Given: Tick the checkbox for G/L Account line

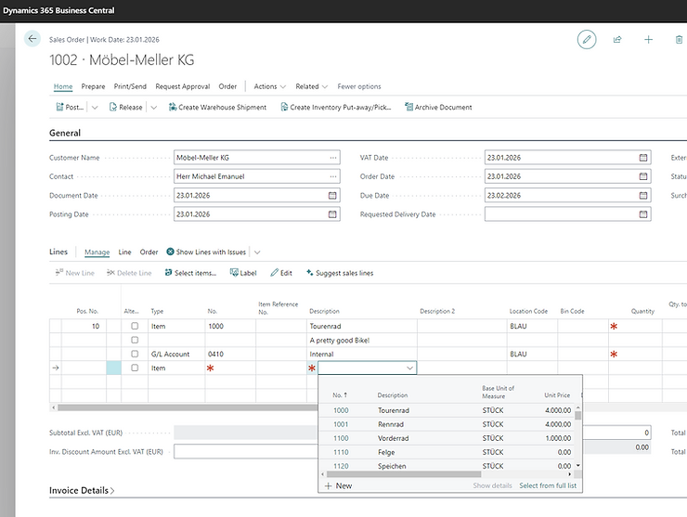Looking at the screenshot, I should [x=135, y=355].
